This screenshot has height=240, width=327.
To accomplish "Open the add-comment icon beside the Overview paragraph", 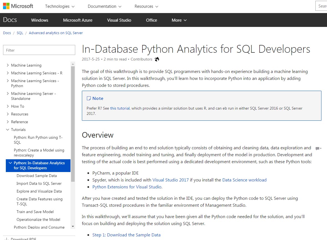I will [318, 148].
